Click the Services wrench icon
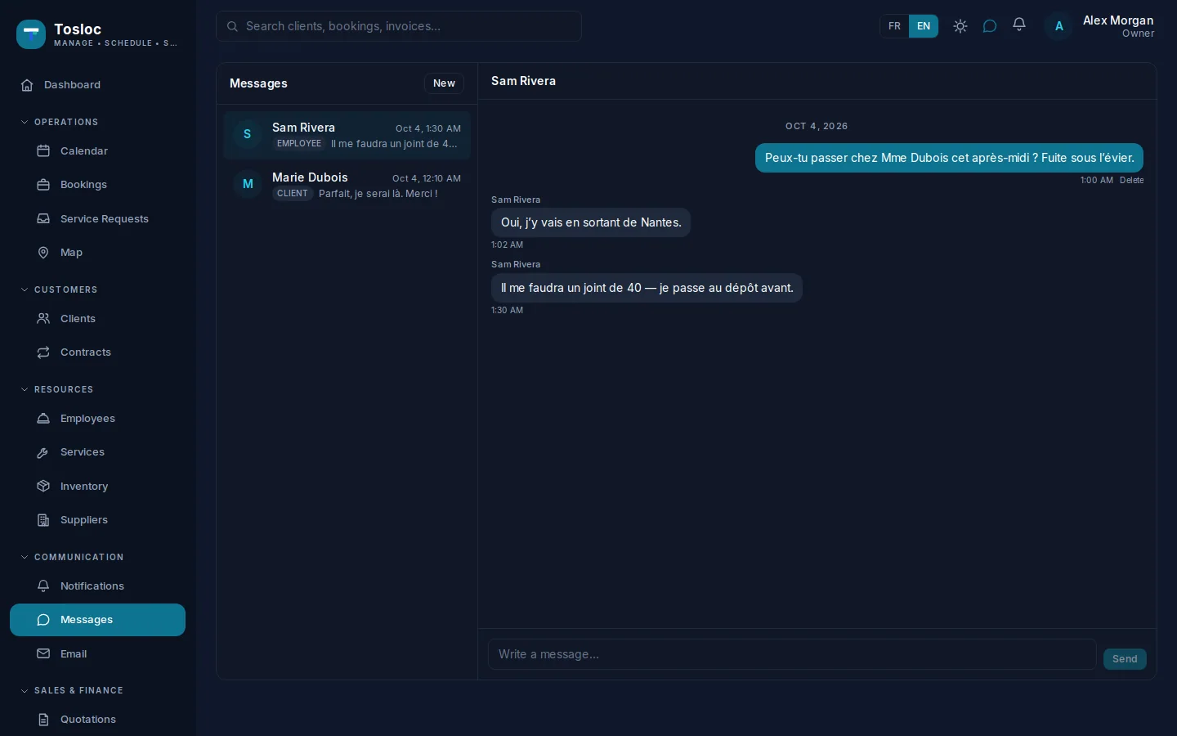 [x=43, y=452]
